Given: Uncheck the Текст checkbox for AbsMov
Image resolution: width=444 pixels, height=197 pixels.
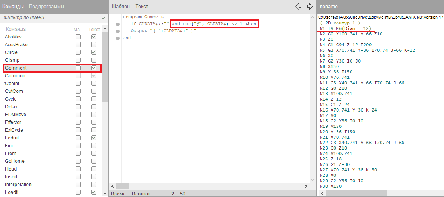Looking at the screenshot, I should [93, 37].
